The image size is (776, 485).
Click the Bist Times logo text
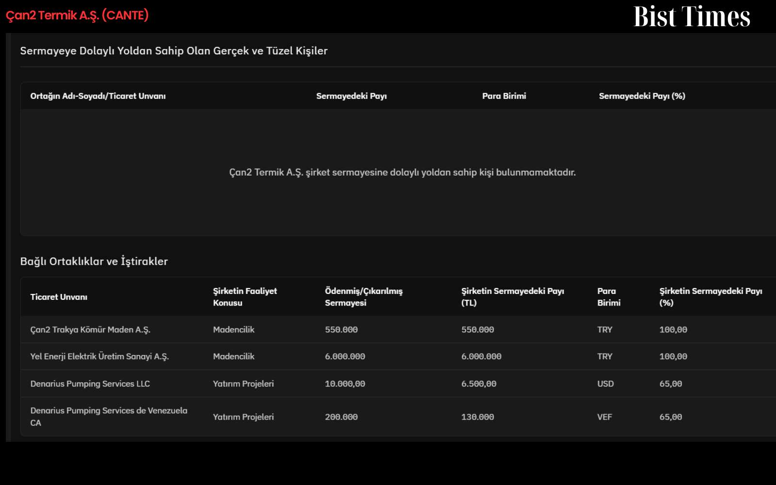coord(692,16)
